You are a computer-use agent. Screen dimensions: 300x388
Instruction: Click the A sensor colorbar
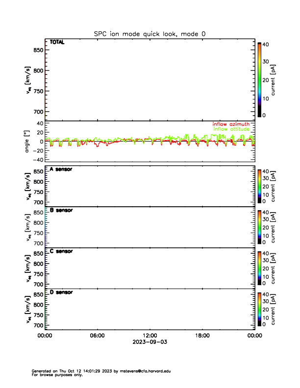pyautogui.click(x=259, y=185)
